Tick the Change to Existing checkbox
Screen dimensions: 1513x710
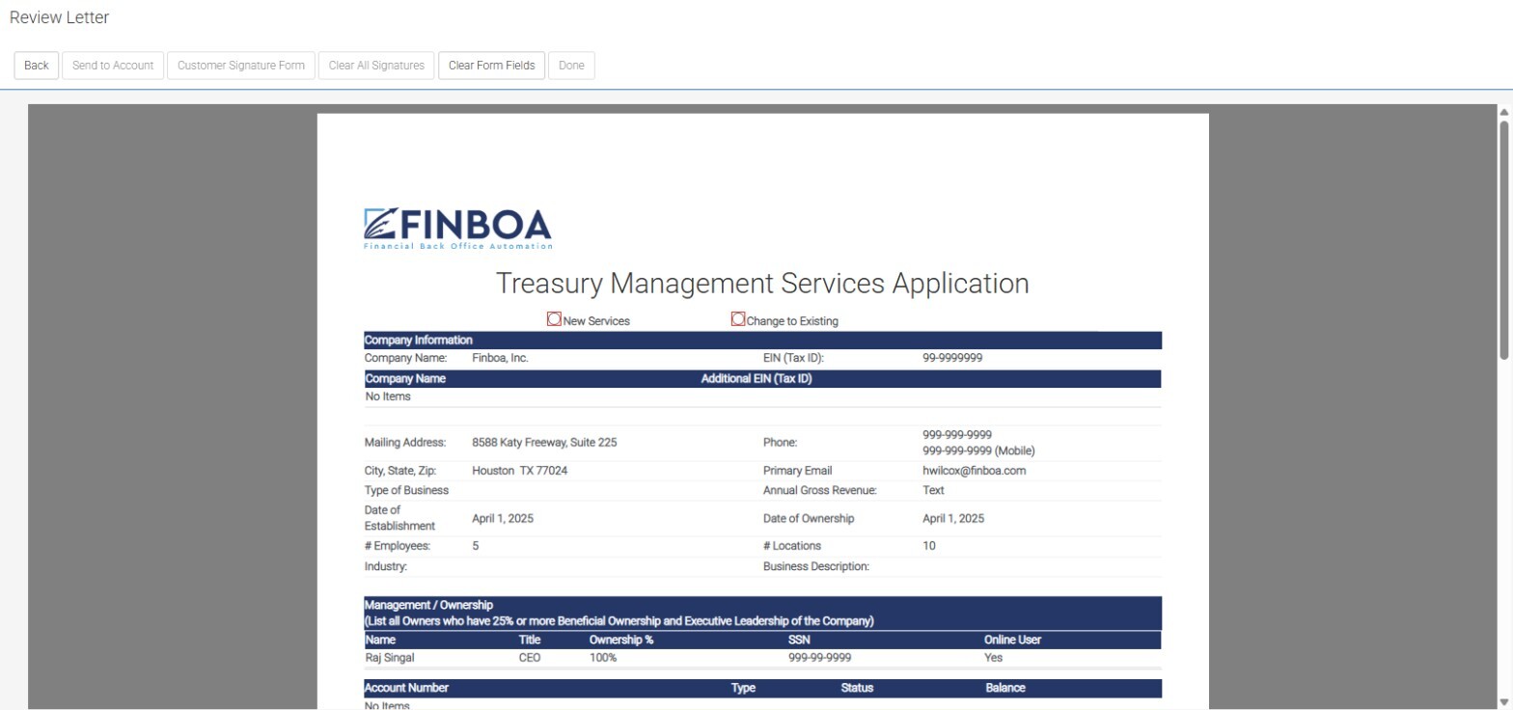pos(738,319)
